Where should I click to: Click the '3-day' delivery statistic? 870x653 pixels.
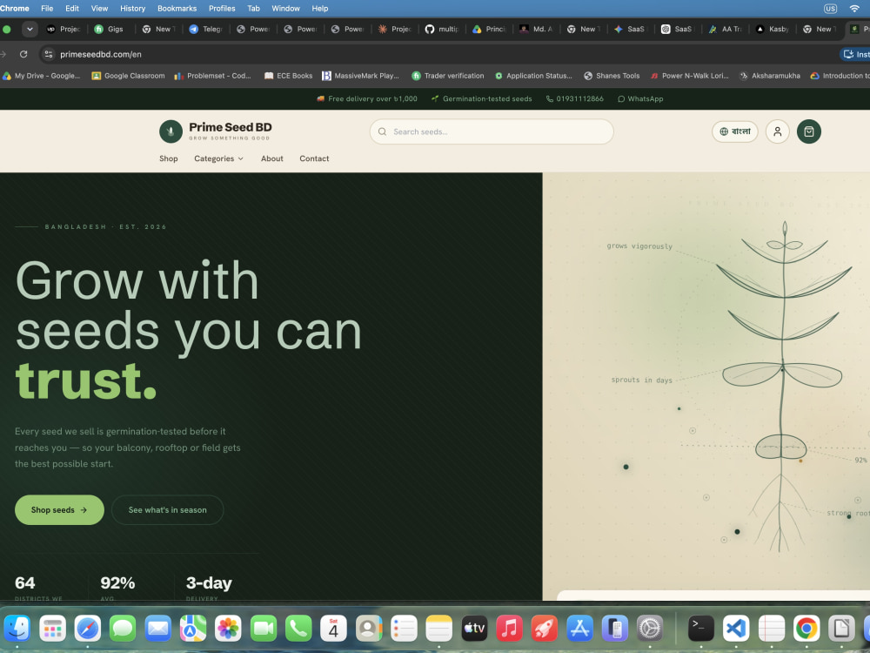209,583
